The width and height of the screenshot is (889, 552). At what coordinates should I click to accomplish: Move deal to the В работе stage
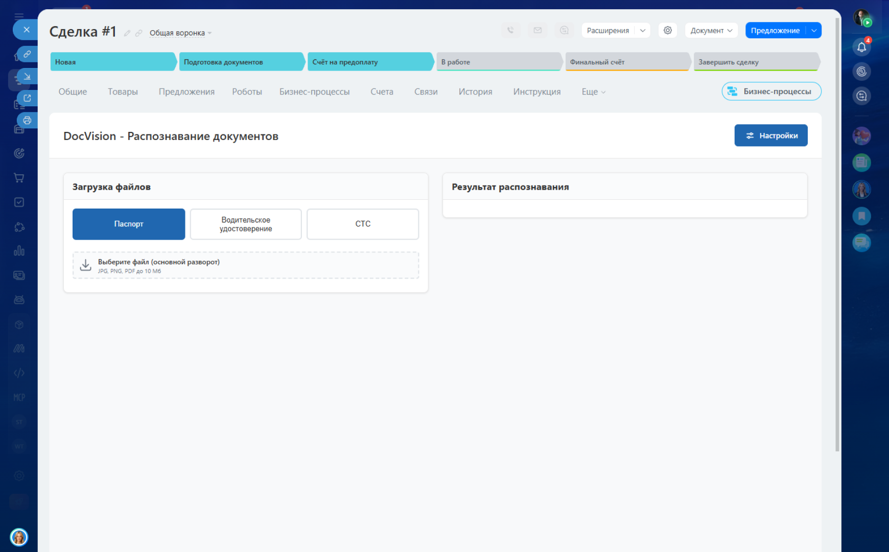[500, 62]
